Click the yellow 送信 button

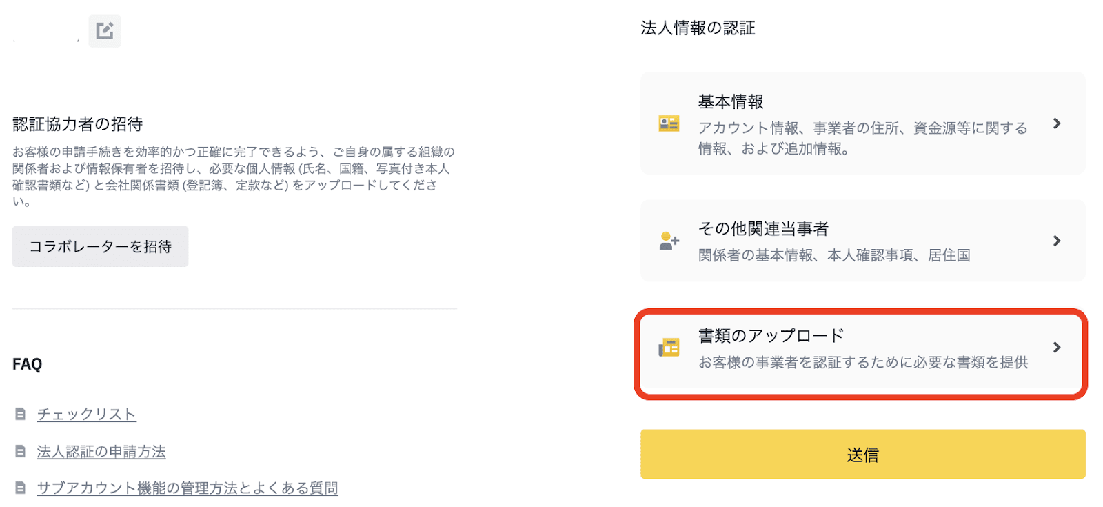coord(862,455)
